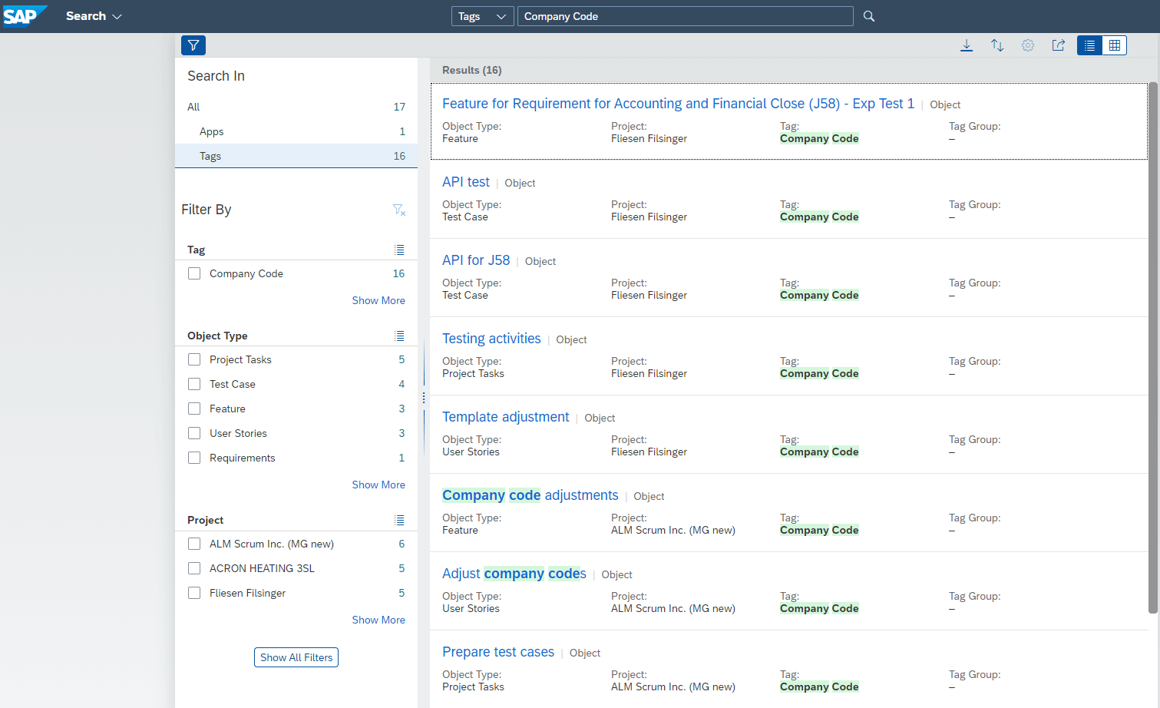Open the API test result
1160x708 pixels.
[465, 182]
